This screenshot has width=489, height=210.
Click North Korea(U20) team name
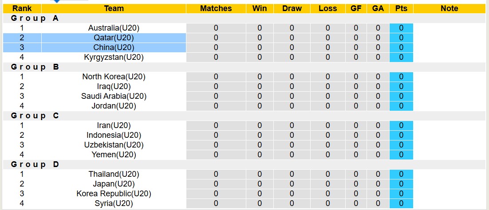point(114,77)
